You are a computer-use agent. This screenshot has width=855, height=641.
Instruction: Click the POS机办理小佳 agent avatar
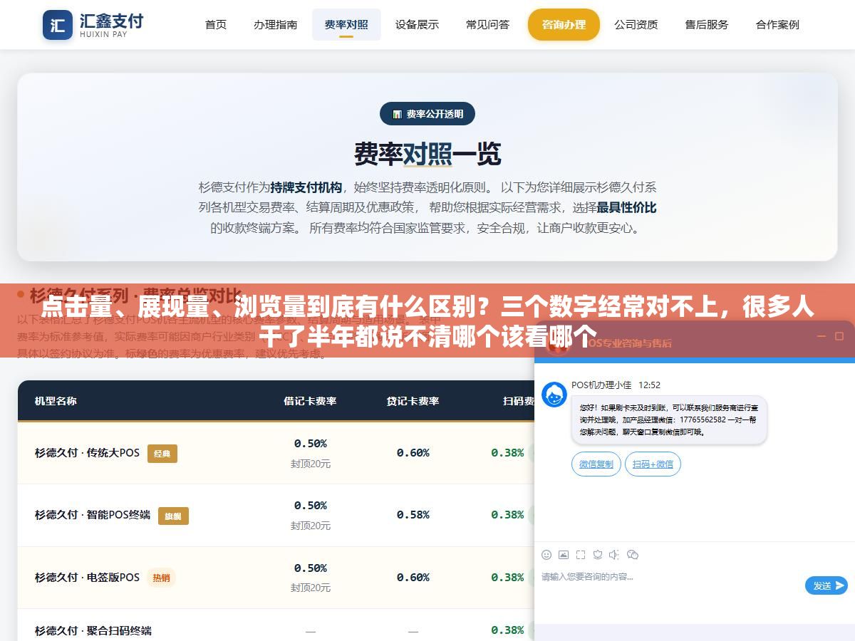tap(554, 395)
